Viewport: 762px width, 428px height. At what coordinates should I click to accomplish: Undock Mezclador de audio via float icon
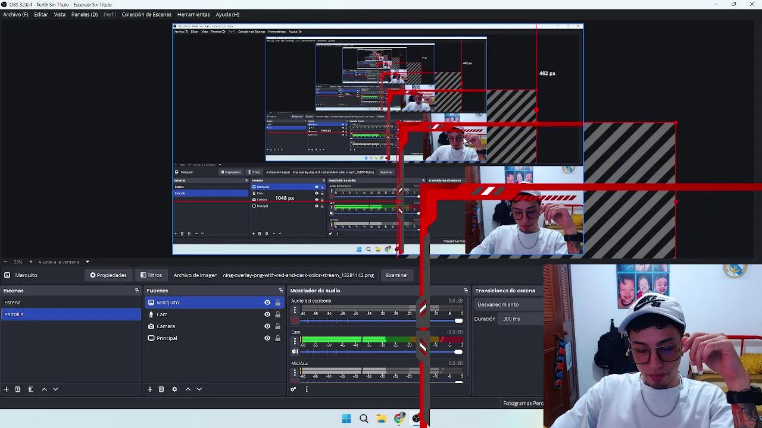click(x=466, y=291)
